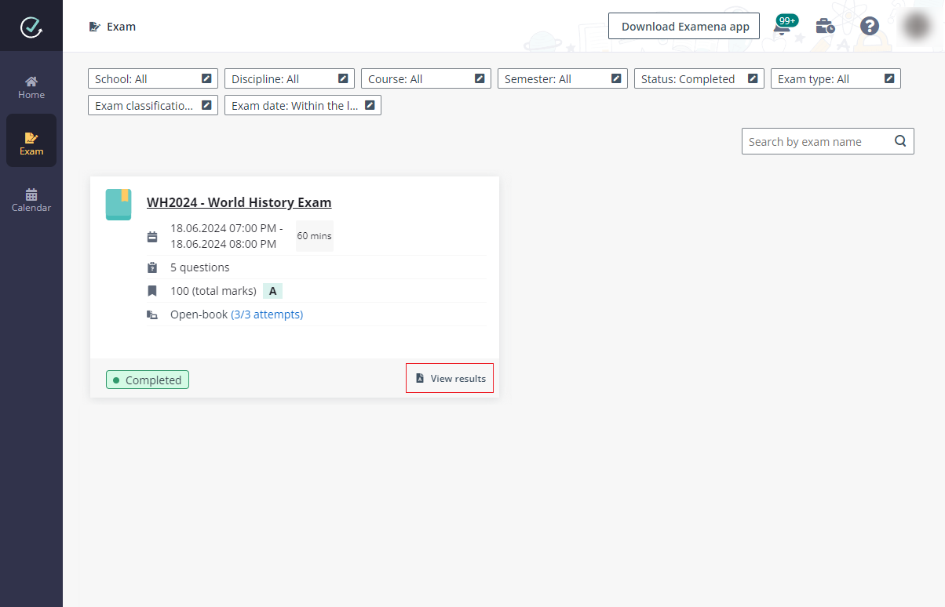This screenshot has width=945, height=607.
Task: Open the WH2024 - World History Exam link
Action: pos(239,202)
